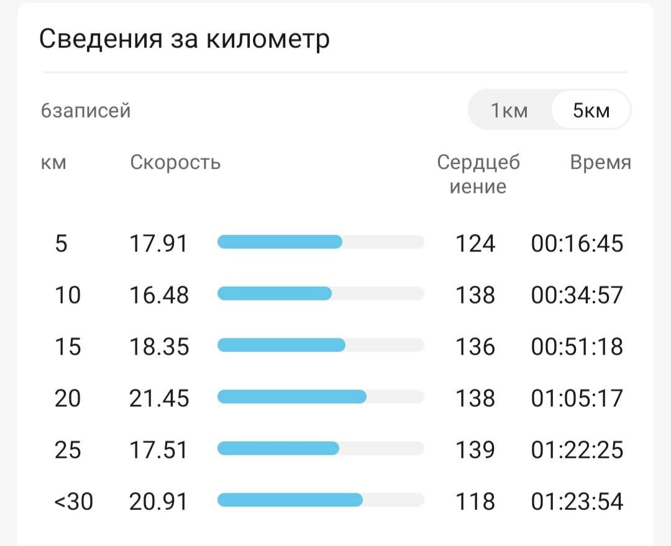Click the speed bar for 20 km
The image size is (671, 546).
(321, 397)
